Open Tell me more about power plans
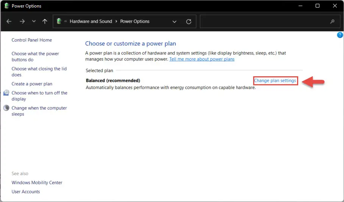This screenshot has height=202, width=344. coord(202,59)
